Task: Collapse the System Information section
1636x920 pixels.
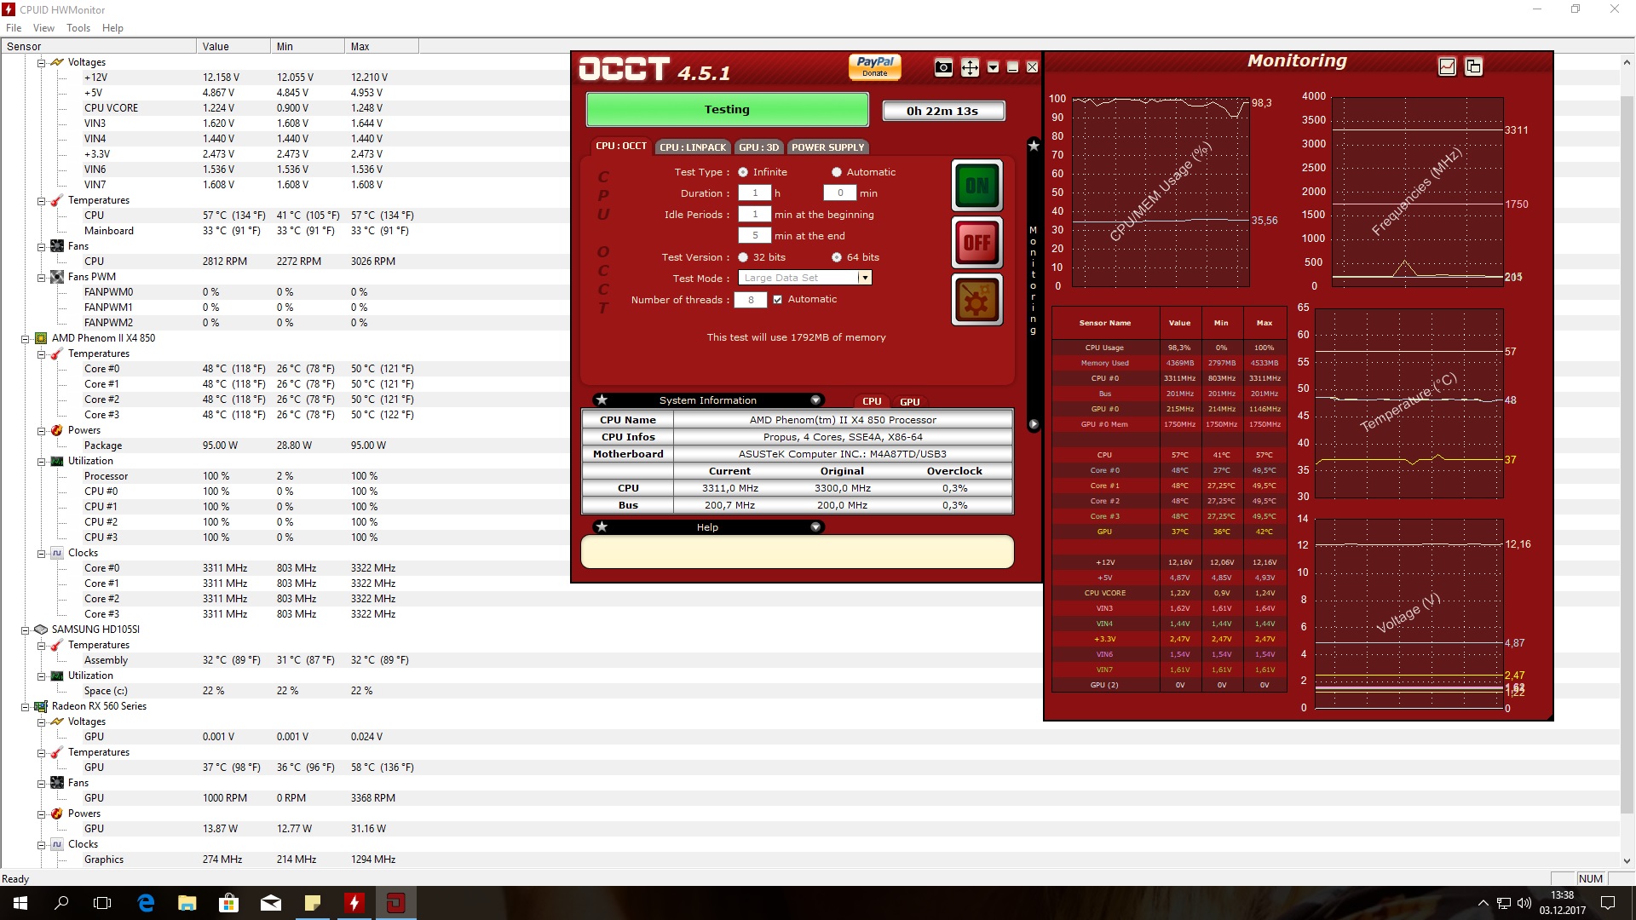Action: point(815,400)
